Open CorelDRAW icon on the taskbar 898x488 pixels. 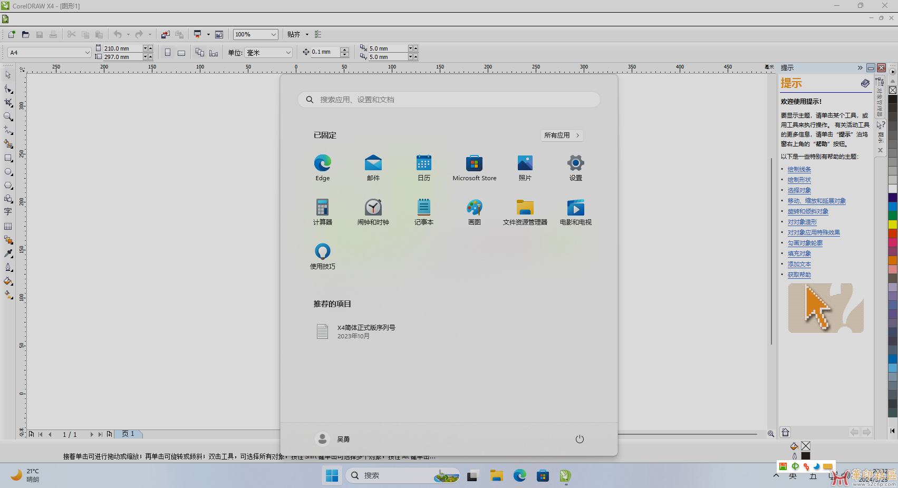pos(565,476)
